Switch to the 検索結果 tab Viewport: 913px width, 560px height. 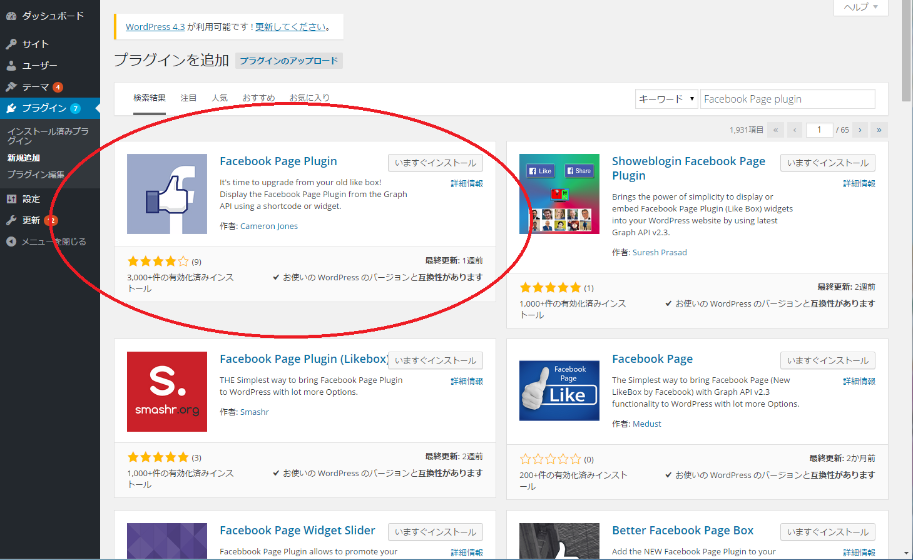point(150,98)
